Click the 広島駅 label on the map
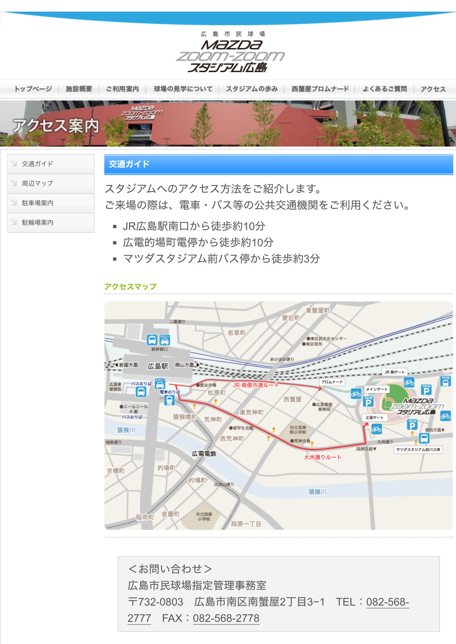 pyautogui.click(x=158, y=366)
